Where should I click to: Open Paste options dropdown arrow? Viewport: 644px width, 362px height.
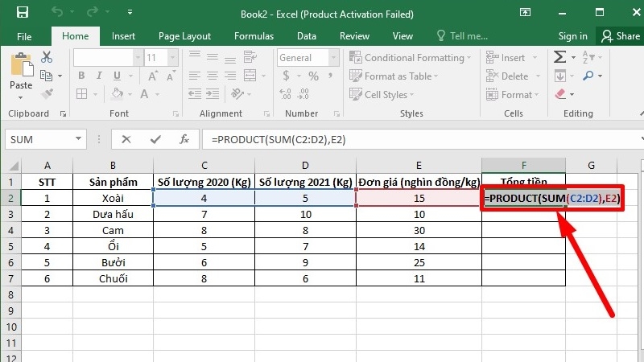pyautogui.click(x=21, y=97)
